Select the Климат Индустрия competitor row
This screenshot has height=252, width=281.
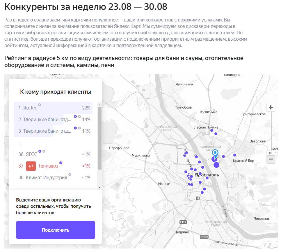(x=53, y=178)
